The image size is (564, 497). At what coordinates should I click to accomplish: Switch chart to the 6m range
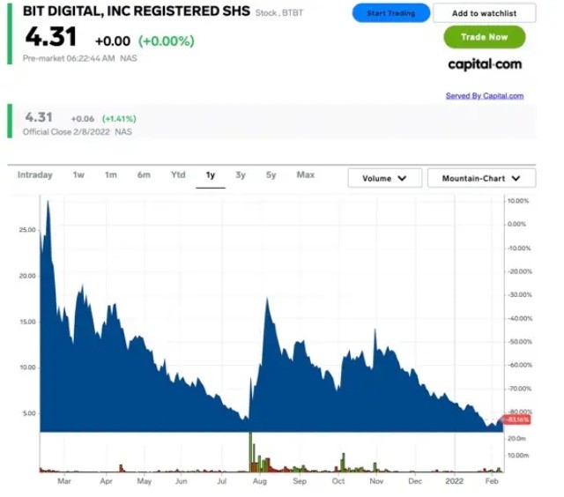pos(144,175)
